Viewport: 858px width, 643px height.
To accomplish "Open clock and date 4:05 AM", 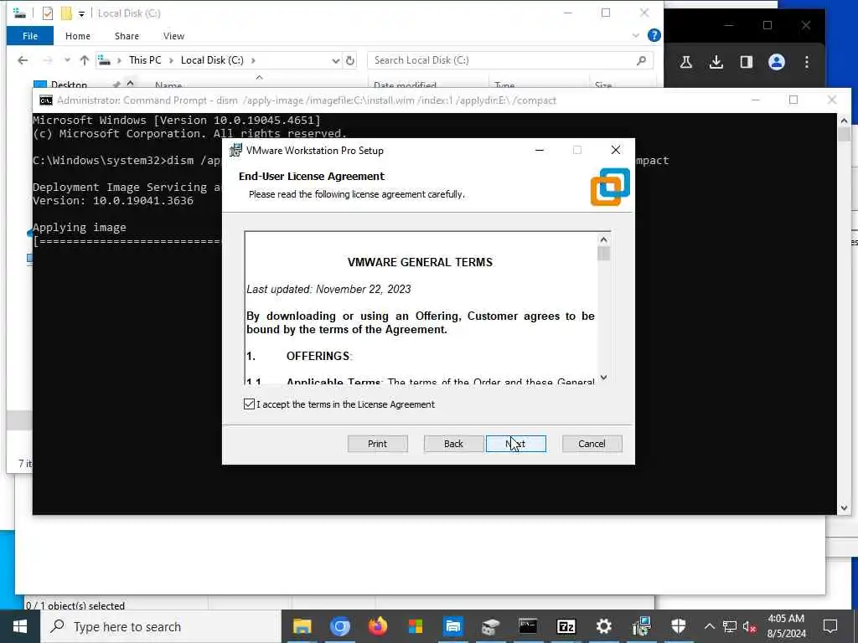I will pos(786,626).
